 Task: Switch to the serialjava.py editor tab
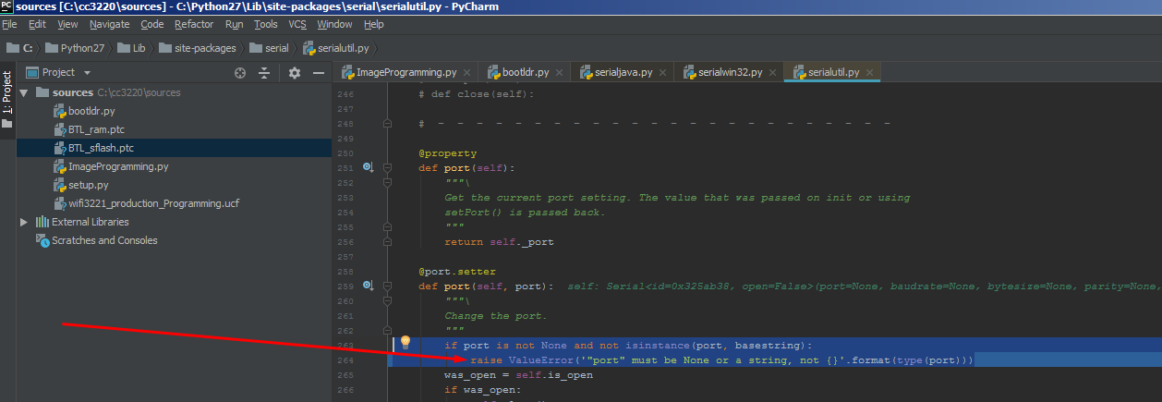pos(623,72)
